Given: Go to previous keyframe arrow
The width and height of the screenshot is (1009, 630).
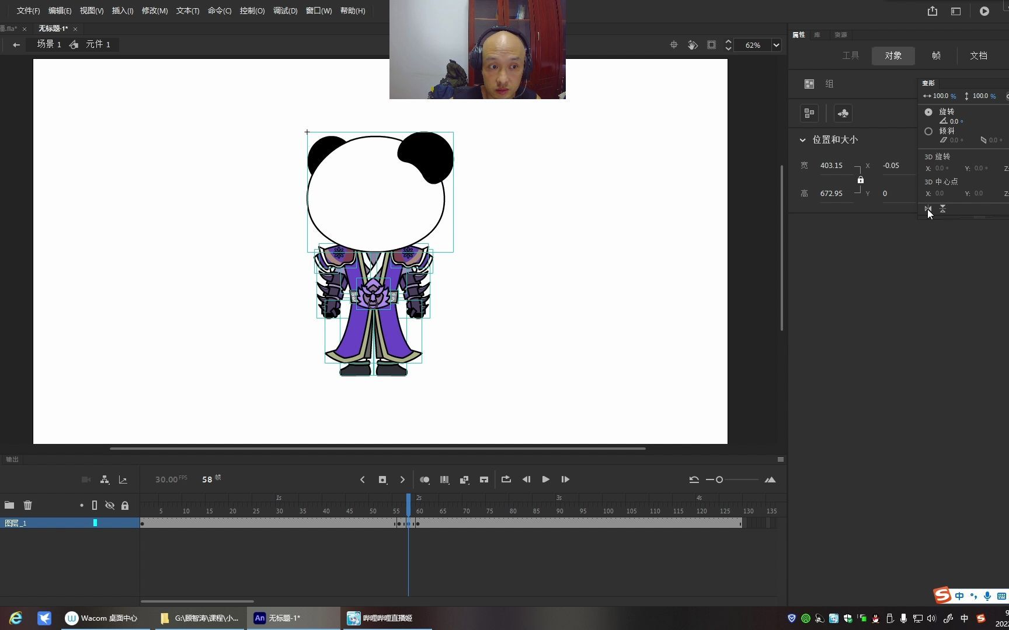Looking at the screenshot, I should [x=363, y=480].
